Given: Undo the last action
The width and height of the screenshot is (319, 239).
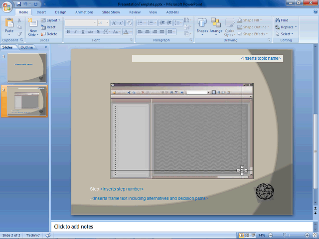Looking at the screenshot, I should click(25, 4).
